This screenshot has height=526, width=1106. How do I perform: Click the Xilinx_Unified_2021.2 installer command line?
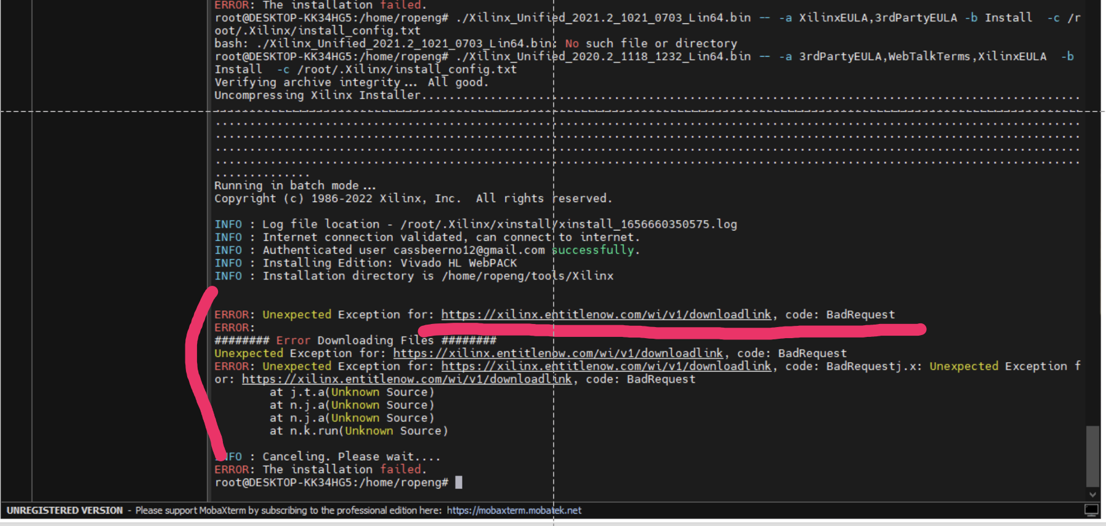tap(647, 24)
